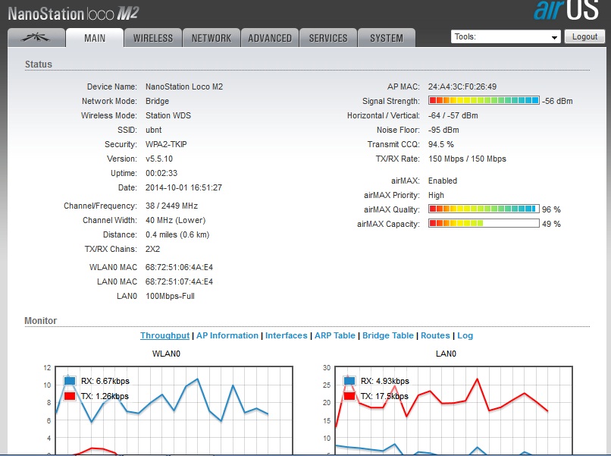Click the Network Mode value Bridge
This screenshot has height=456, width=611.
coord(158,101)
